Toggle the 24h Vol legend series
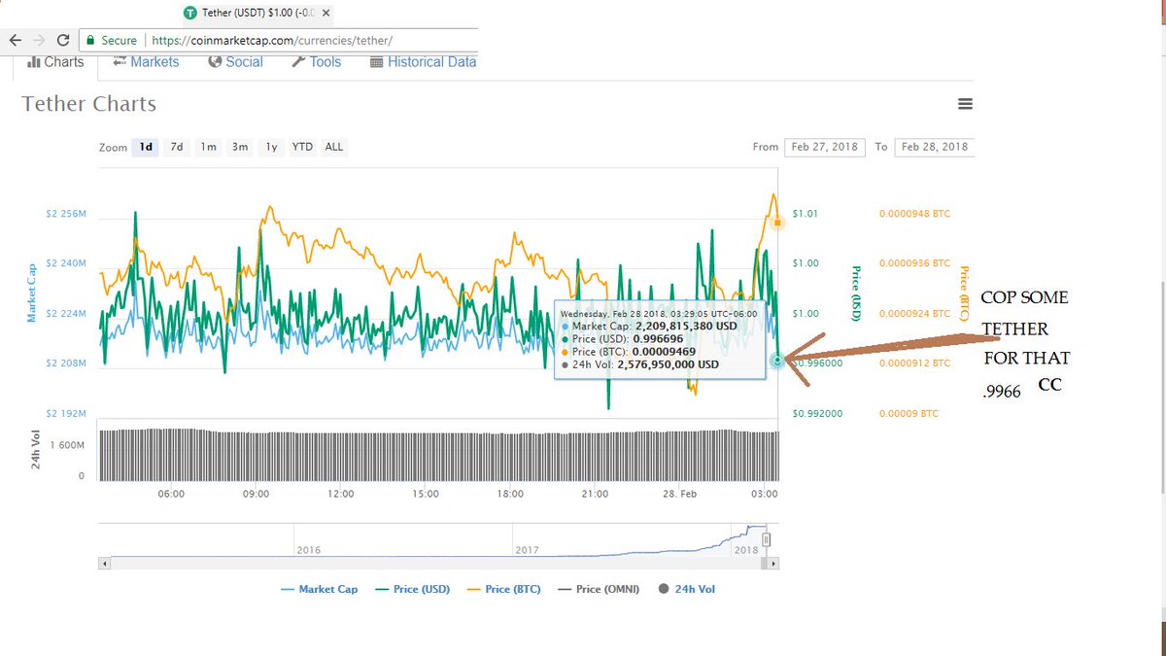This screenshot has height=656, width=1166. [686, 589]
